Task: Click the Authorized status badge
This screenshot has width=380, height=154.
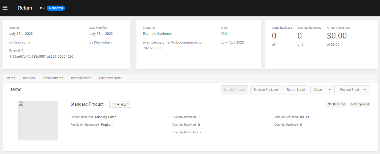Action: 56,8
